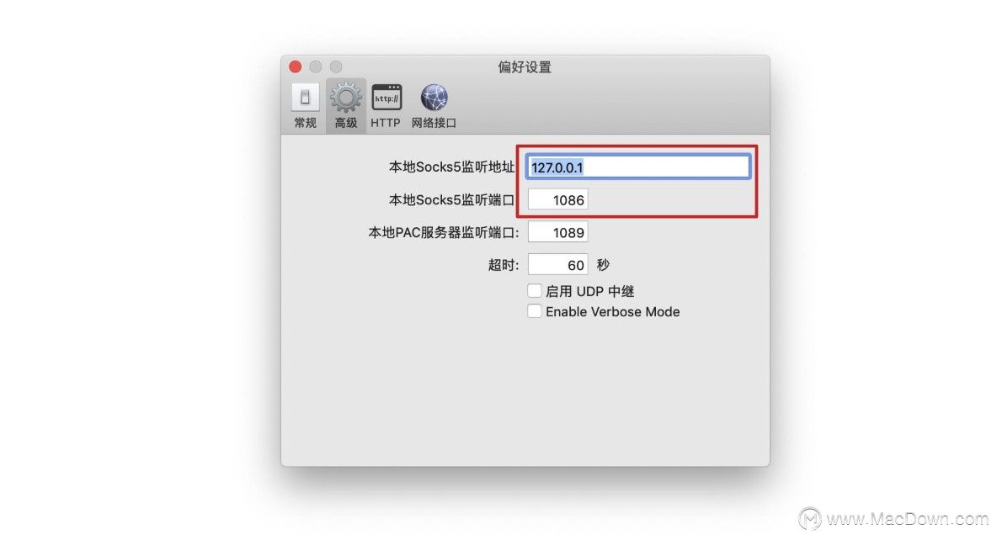Close the 偏好设置 window with red button
The width and height of the screenshot is (997, 535).
pos(295,66)
